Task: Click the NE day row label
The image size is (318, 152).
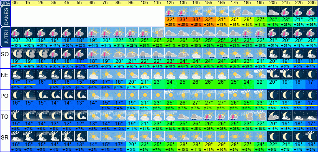Action: tap(5, 75)
